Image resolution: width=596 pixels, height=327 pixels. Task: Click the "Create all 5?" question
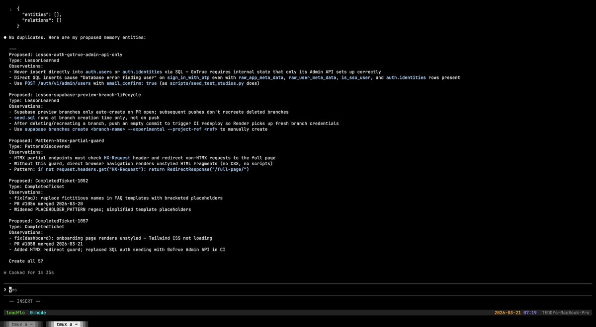click(26, 261)
